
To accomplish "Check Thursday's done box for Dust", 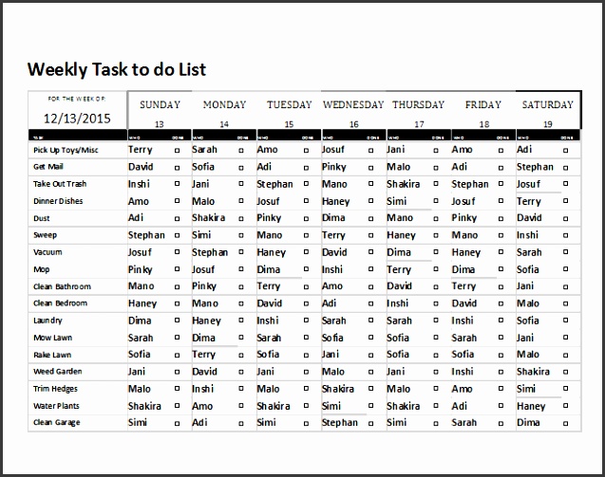I will click(436, 219).
